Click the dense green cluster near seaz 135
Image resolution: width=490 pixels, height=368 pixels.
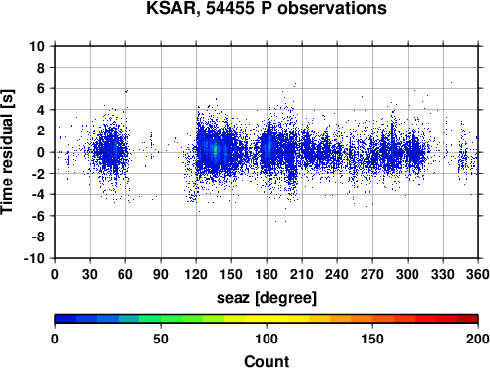click(215, 151)
